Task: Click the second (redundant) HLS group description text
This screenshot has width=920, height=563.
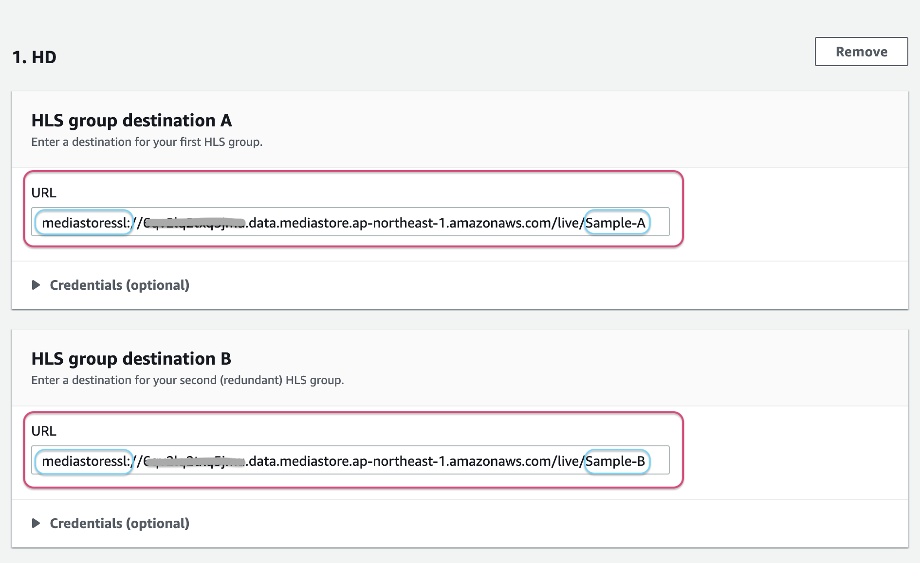Action: click(x=187, y=380)
